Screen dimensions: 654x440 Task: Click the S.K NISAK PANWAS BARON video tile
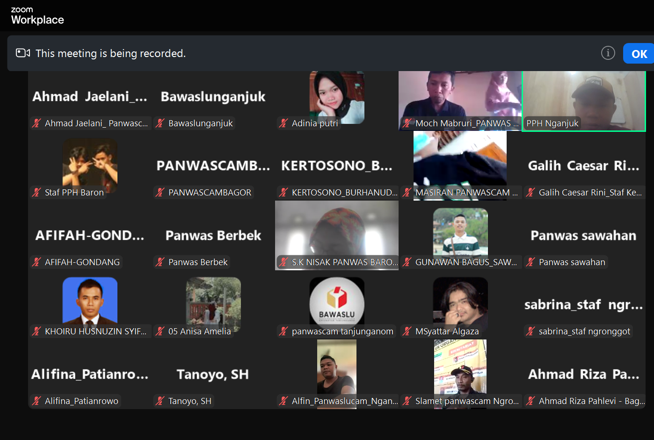point(336,231)
